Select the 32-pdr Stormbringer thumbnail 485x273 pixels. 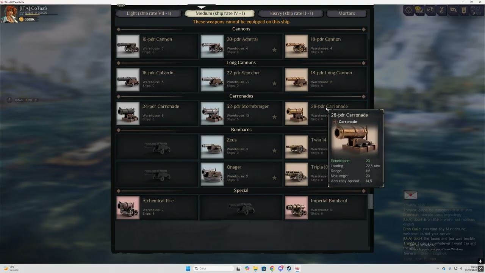pos(212,113)
